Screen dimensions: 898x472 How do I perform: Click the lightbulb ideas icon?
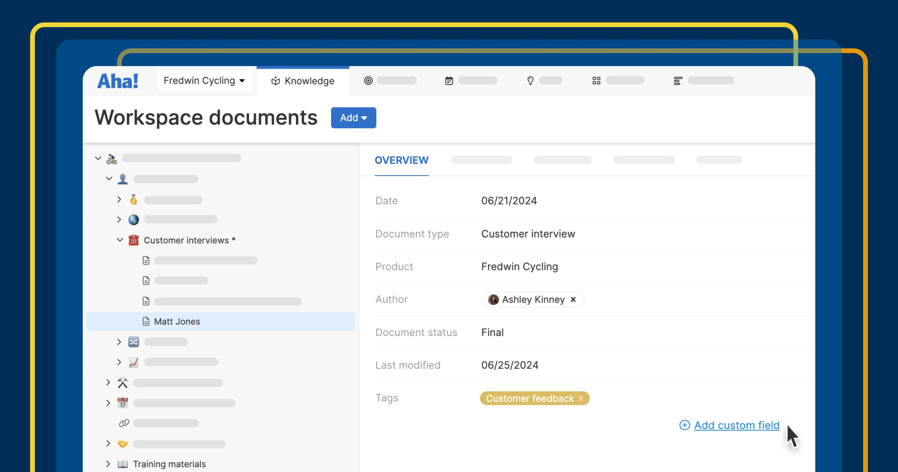click(x=530, y=81)
